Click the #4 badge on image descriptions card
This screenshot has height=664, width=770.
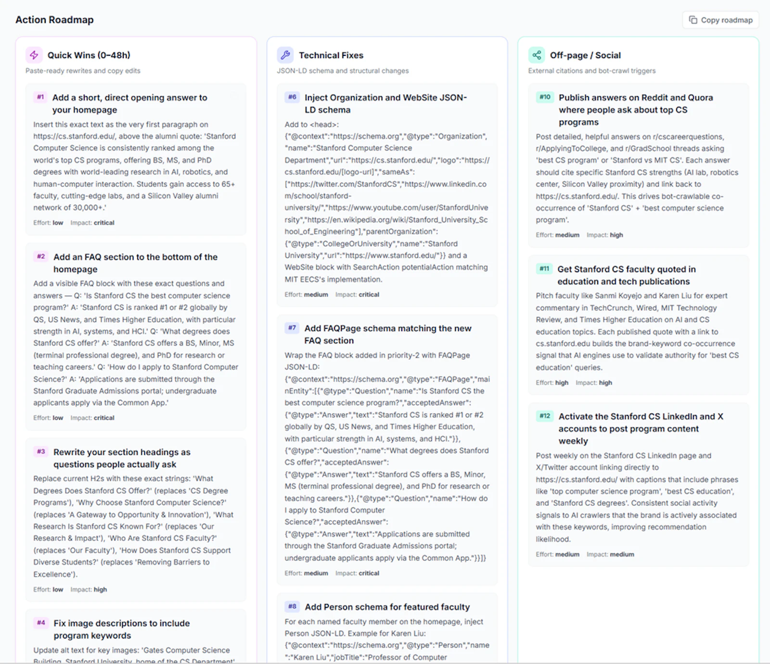coord(41,623)
